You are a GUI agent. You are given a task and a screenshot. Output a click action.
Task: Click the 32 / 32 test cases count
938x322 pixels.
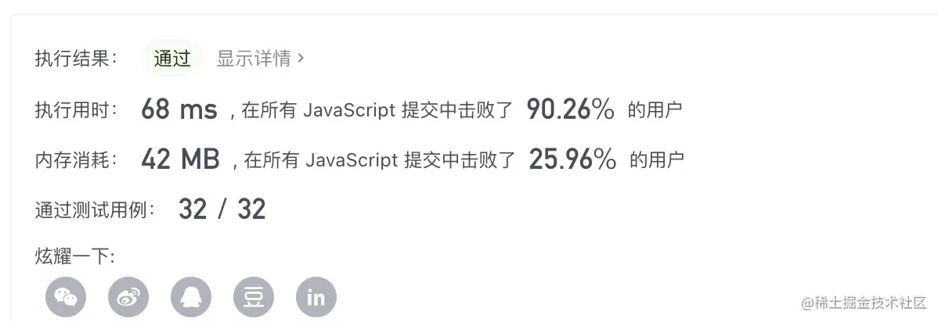pos(222,209)
